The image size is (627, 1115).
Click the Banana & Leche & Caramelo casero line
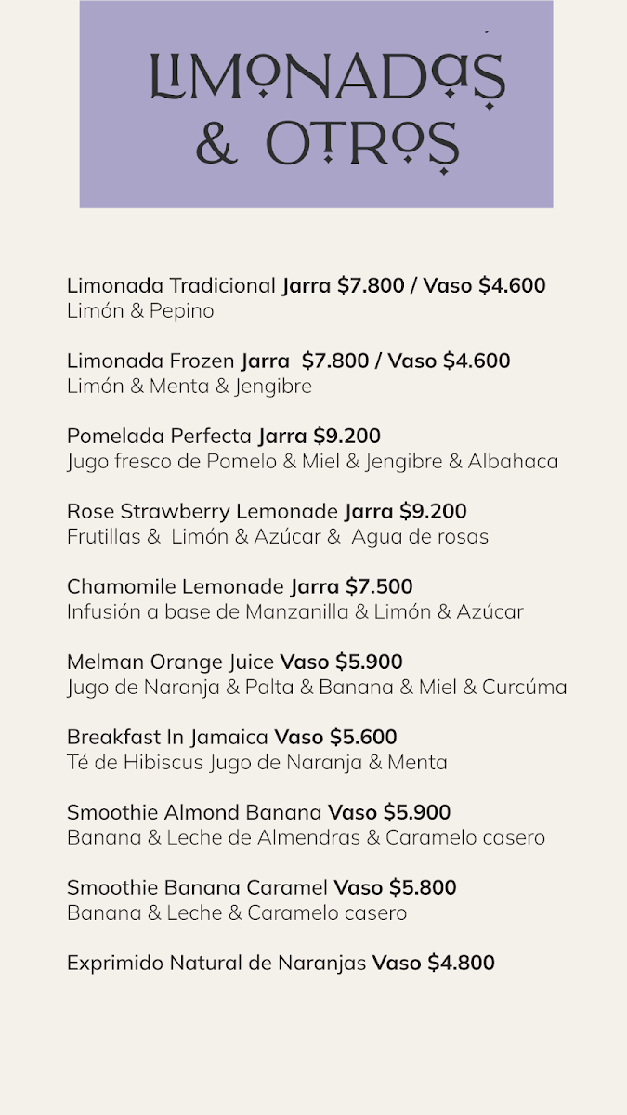point(237,913)
